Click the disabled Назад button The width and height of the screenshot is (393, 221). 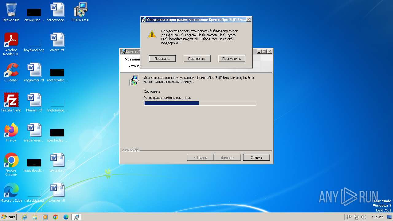click(200, 157)
